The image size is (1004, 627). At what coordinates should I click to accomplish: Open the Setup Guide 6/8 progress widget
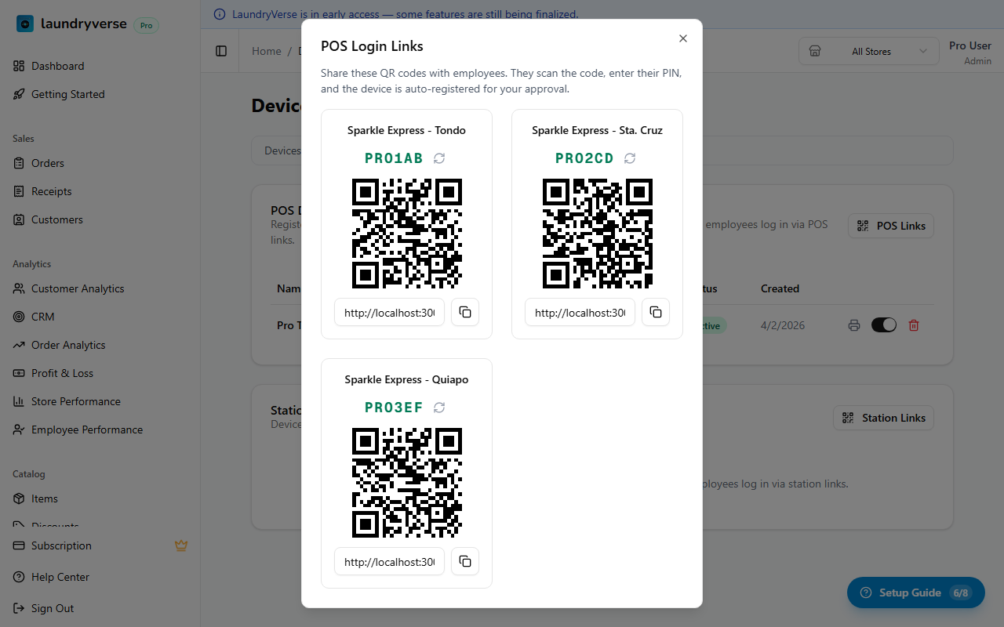click(915, 593)
